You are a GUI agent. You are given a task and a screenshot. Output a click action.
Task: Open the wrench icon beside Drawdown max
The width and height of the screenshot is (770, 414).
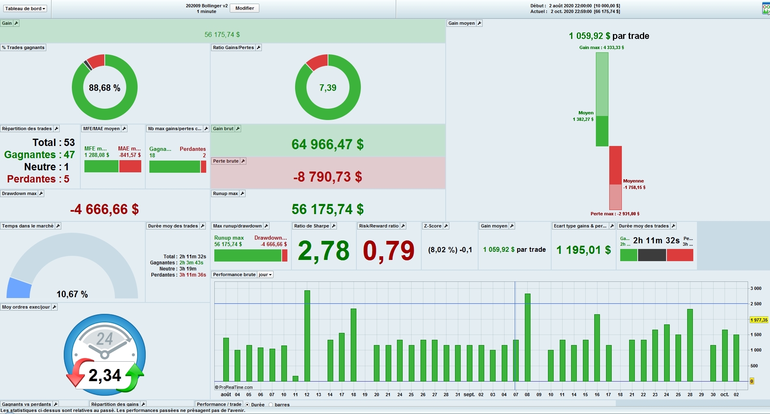pyautogui.click(x=41, y=193)
